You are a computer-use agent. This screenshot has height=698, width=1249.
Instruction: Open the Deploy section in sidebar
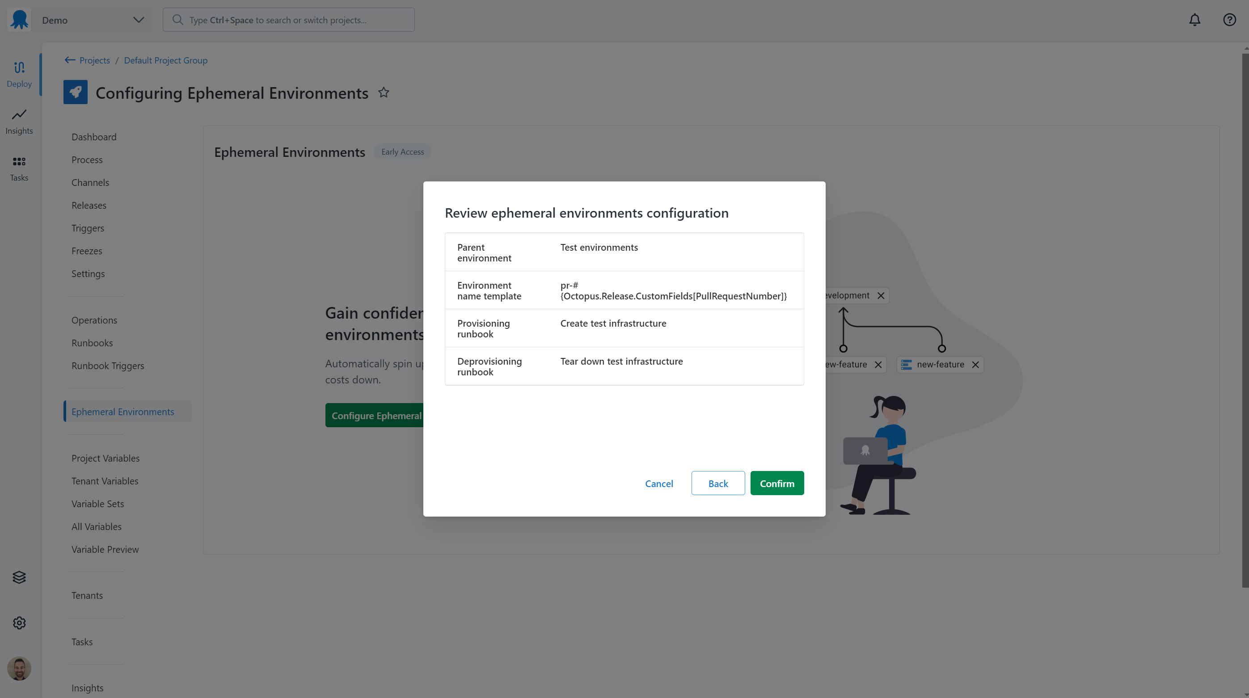tap(19, 75)
